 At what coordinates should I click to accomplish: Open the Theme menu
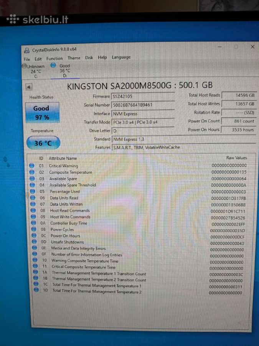74,58
